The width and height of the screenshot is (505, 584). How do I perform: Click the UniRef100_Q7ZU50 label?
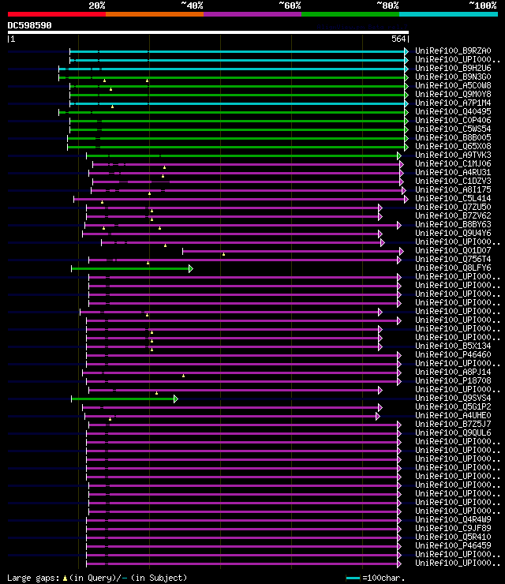point(453,207)
